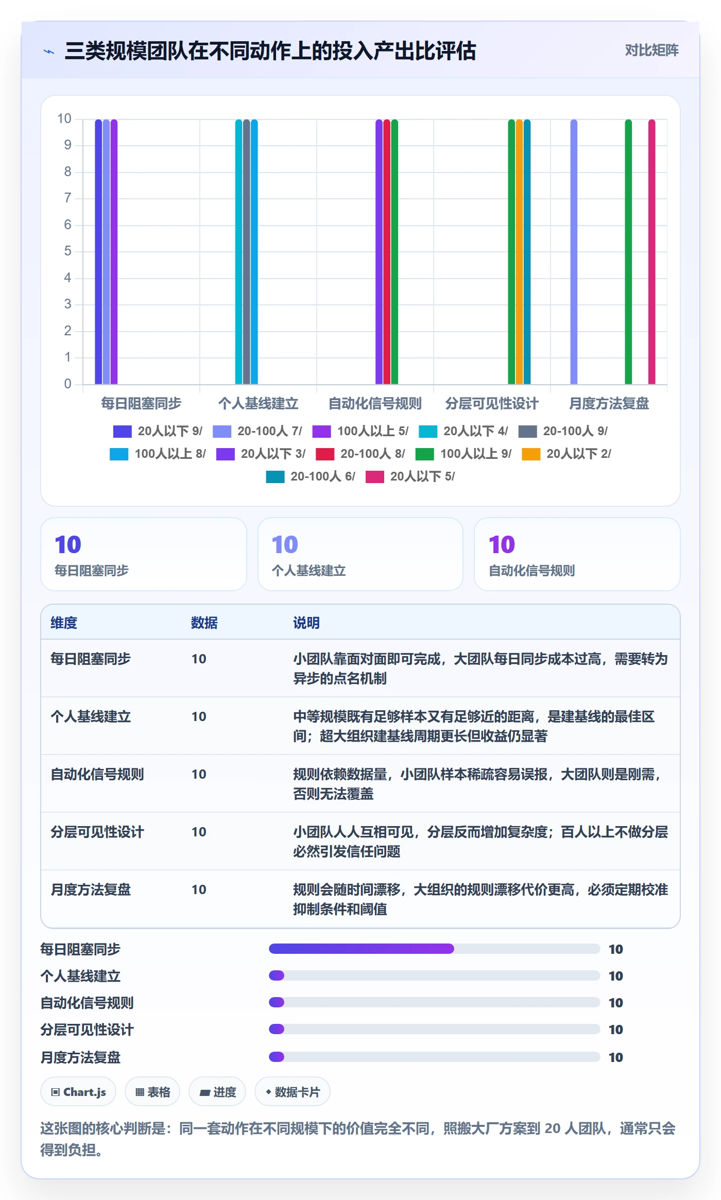This screenshot has width=721, height=1200.
Task: Click the 说明 column header
Action: (x=306, y=623)
